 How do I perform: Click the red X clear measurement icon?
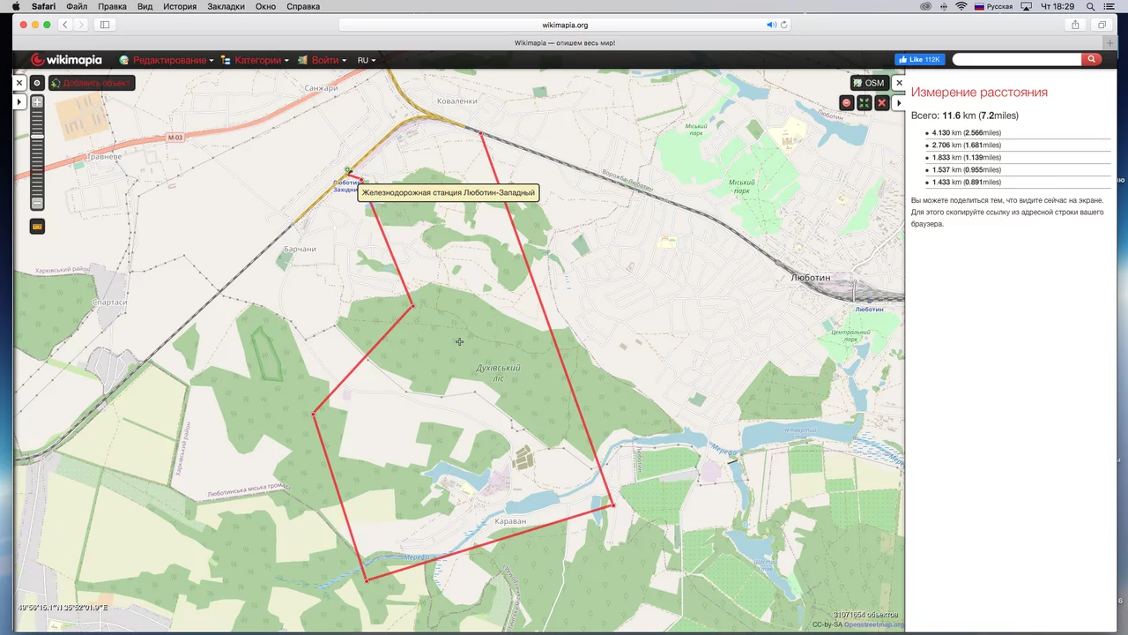pos(881,103)
